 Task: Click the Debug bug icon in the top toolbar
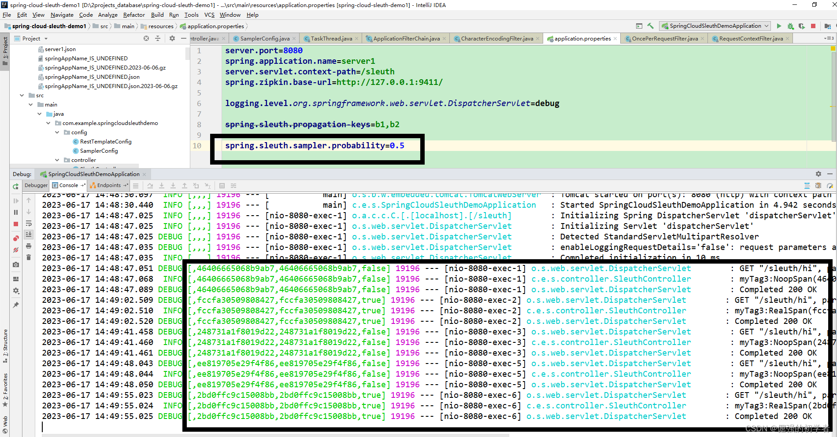coord(790,26)
